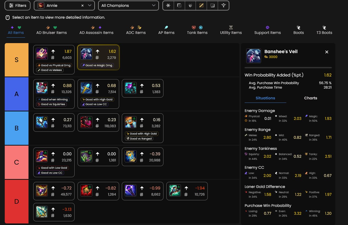
Task: Select the Hextech Rocketbelt item showing -1.94
Action: (x=187, y=191)
